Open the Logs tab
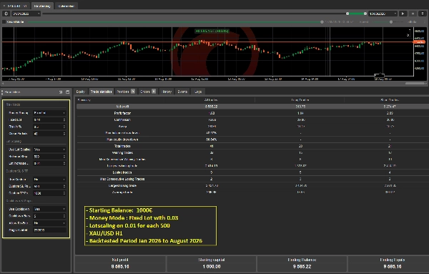Image resolution: width=429 pixels, height=274 pixels. 198,92
